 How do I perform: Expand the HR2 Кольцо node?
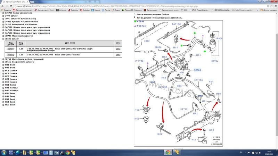(x=3, y=90)
